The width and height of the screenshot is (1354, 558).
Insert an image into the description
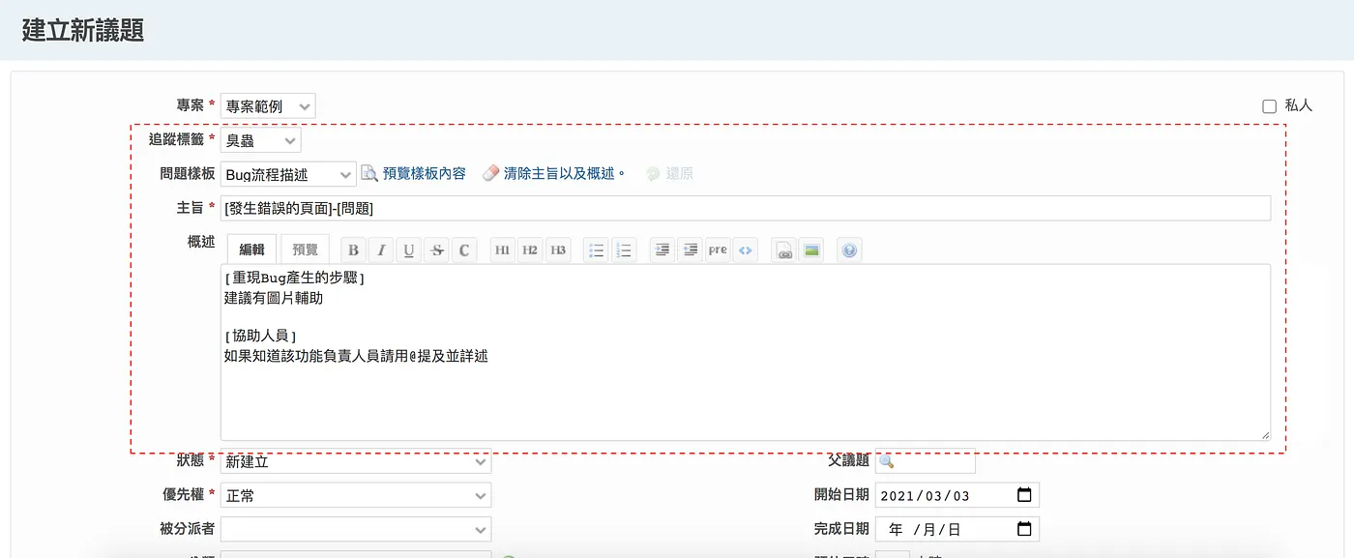click(811, 250)
